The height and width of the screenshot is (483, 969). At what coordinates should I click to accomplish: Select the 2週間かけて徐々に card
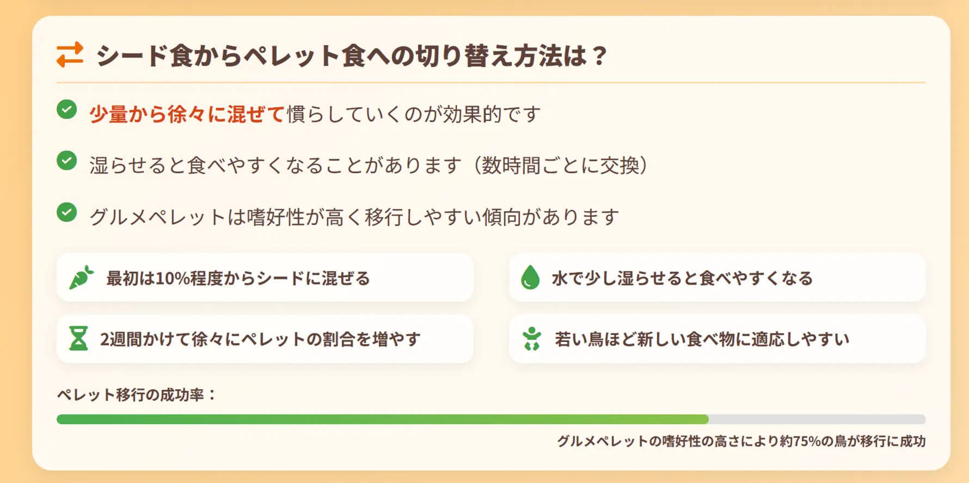(x=265, y=339)
